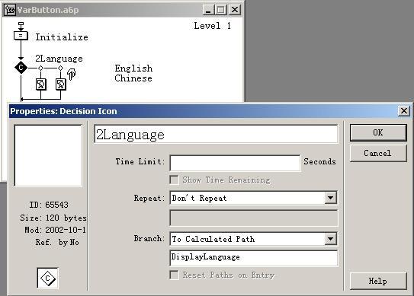Click the Size: 120 bytes text
This screenshot has height=296, width=414.
(53, 218)
